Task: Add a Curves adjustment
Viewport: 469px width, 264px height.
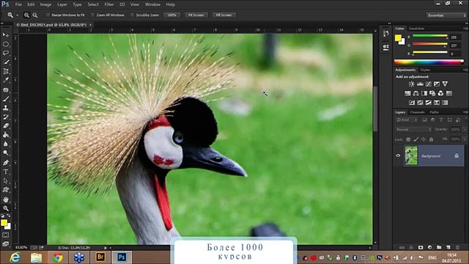Action: [428, 84]
